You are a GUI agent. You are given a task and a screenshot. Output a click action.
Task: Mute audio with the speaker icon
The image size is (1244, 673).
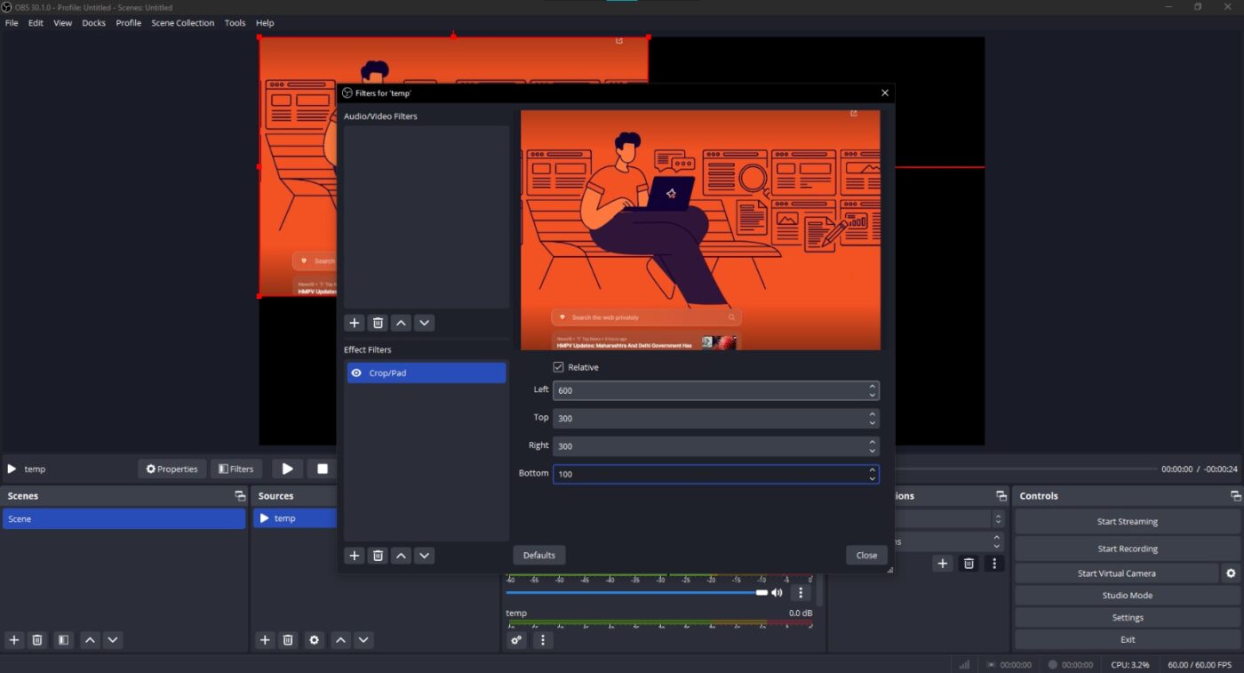tap(777, 593)
